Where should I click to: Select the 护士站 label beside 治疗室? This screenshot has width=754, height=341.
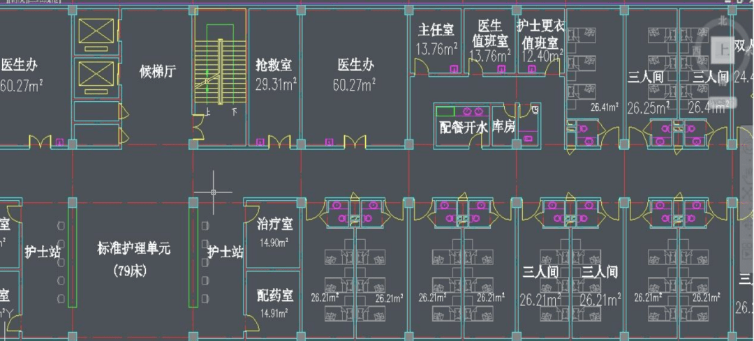pos(226,252)
